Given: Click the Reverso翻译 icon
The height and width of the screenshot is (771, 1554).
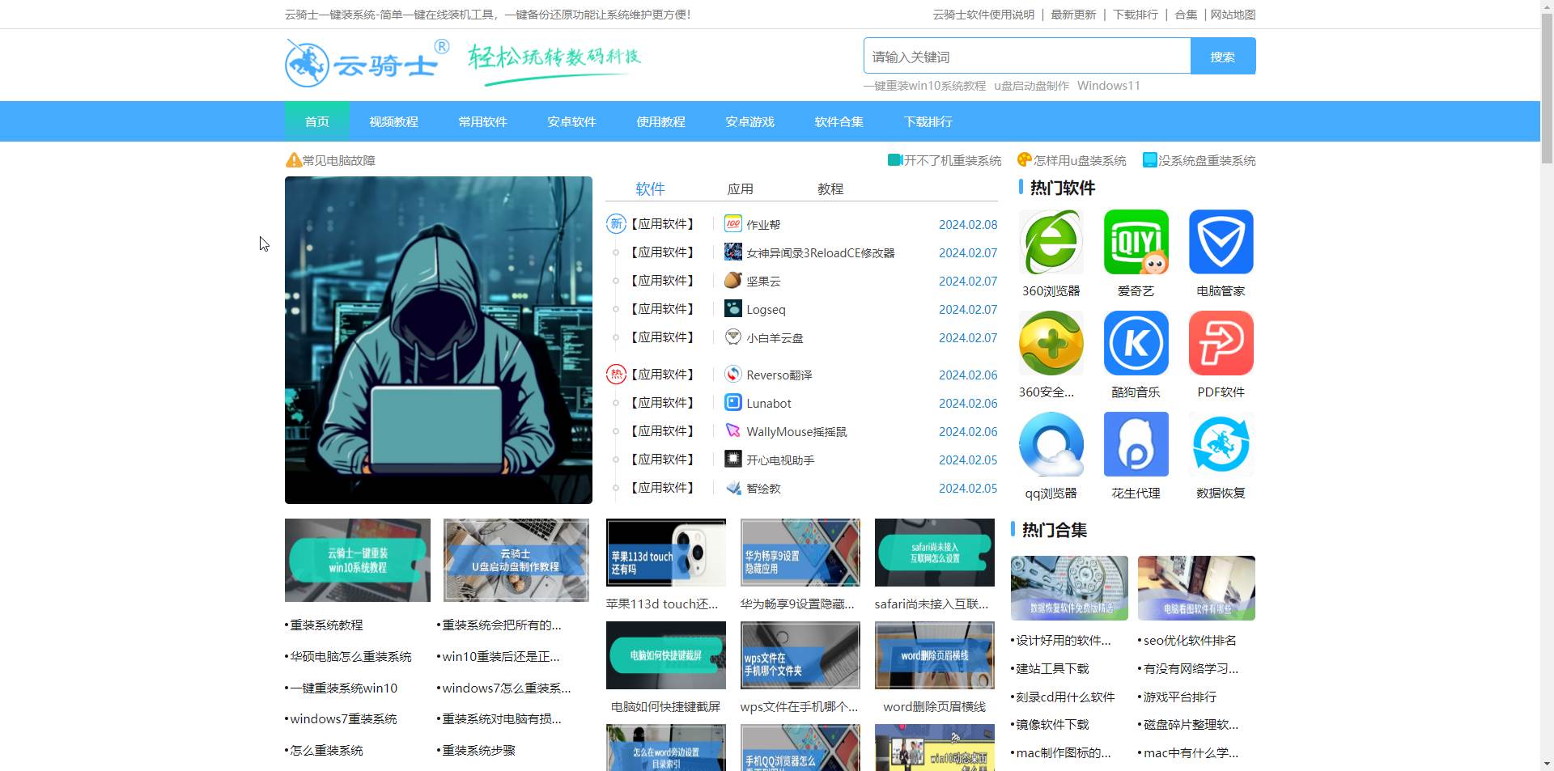Looking at the screenshot, I should click(x=733, y=375).
